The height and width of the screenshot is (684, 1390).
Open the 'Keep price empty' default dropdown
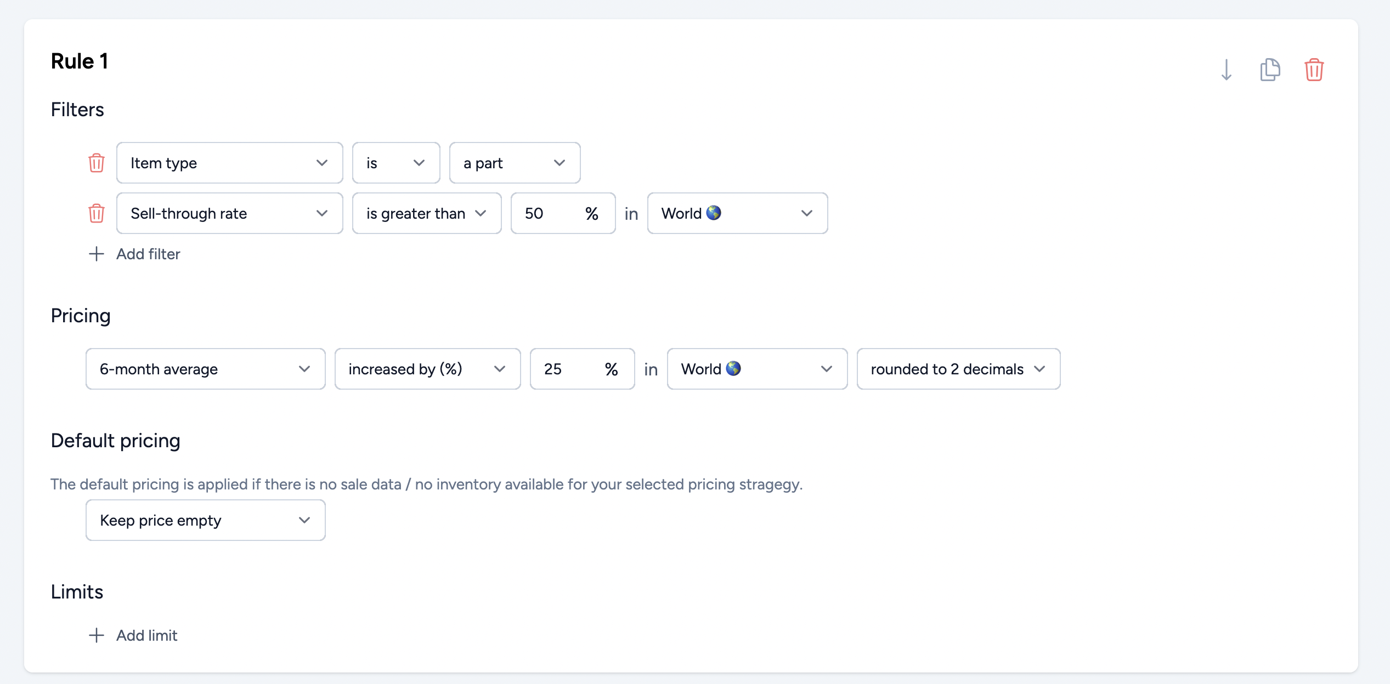(205, 520)
